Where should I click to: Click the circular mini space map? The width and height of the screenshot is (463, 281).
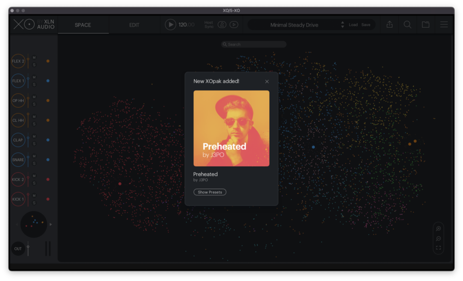pos(34,225)
